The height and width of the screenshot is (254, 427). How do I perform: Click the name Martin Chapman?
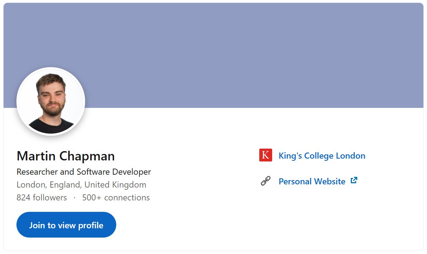pyautogui.click(x=65, y=156)
